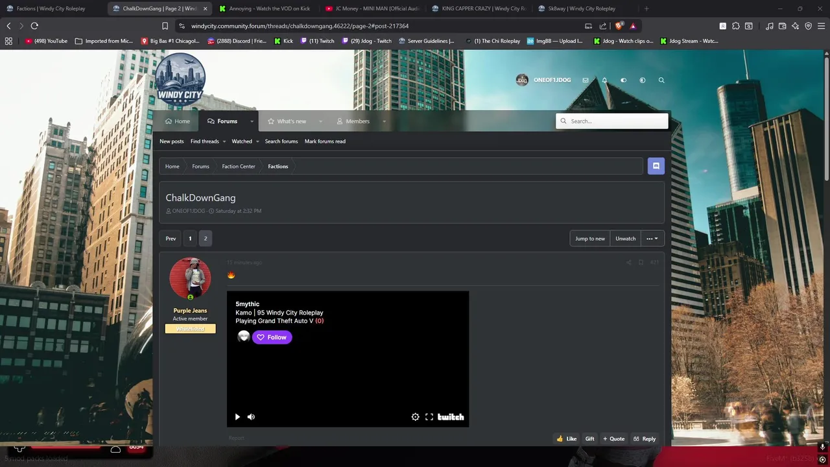Click the Windy City logo
The image size is (830, 467).
pos(181,80)
